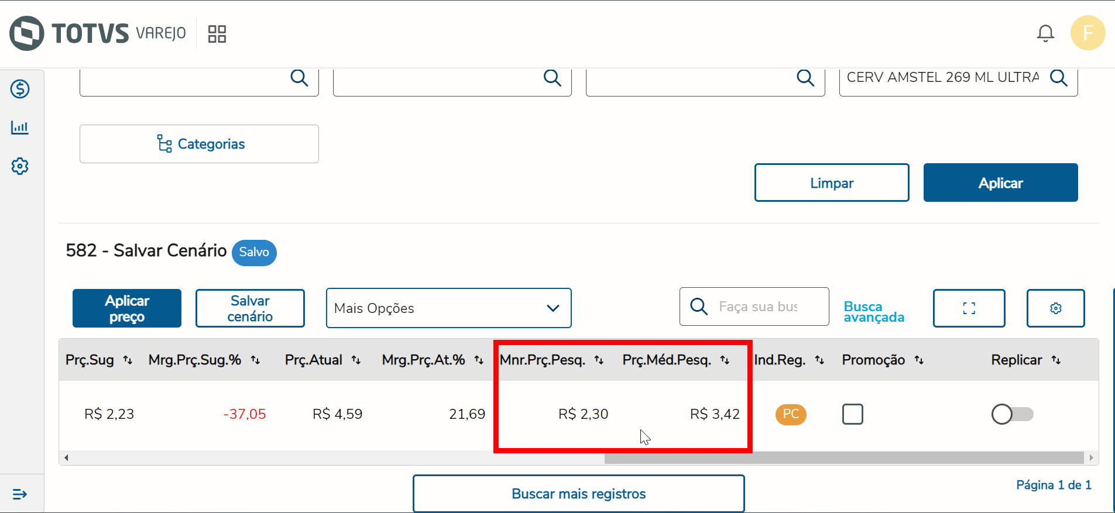Click the Busca avançada link
Image resolution: width=1115 pixels, height=513 pixels.
(x=874, y=312)
